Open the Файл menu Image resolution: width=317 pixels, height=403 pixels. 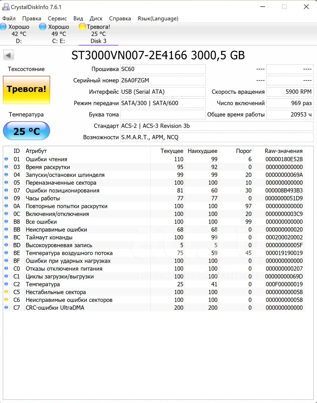tap(9, 18)
